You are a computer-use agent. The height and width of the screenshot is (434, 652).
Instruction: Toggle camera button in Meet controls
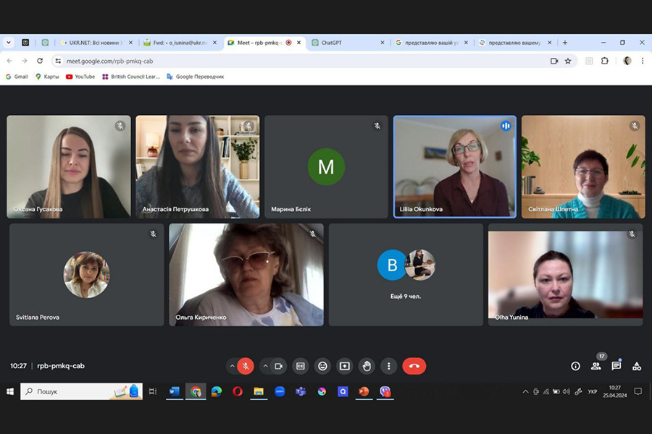[x=279, y=366]
